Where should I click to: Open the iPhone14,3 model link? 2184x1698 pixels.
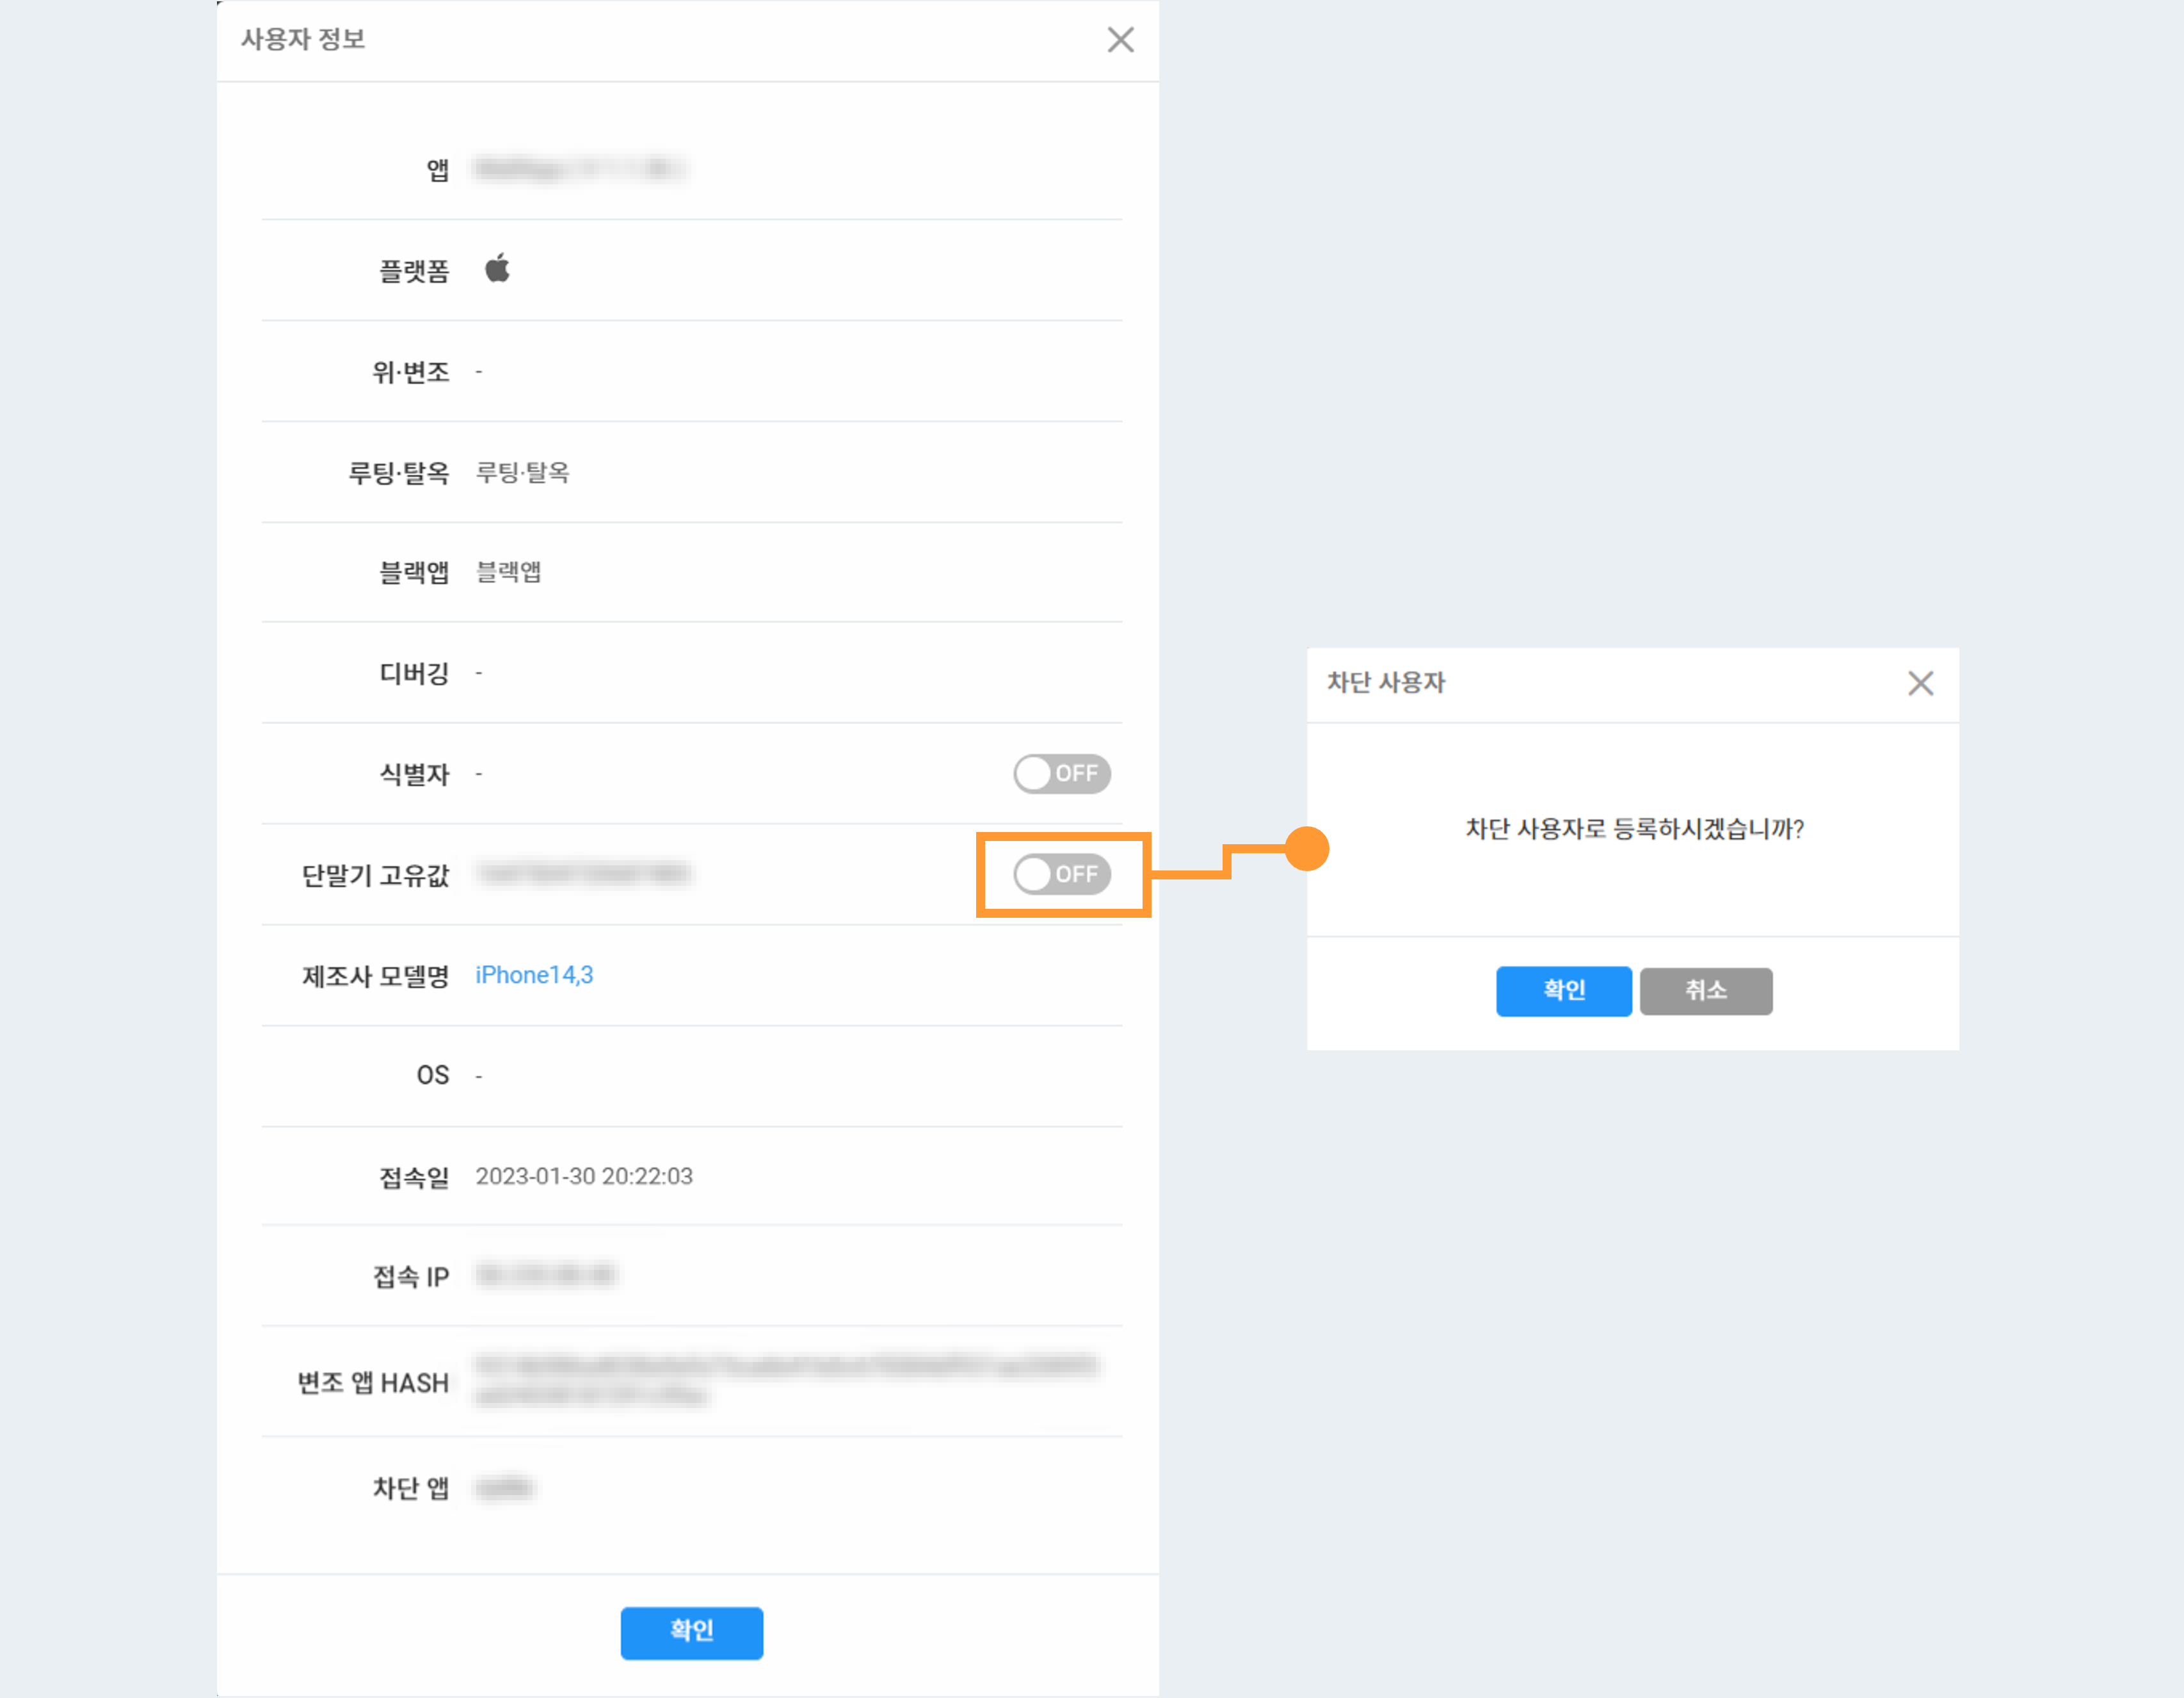[x=534, y=975]
